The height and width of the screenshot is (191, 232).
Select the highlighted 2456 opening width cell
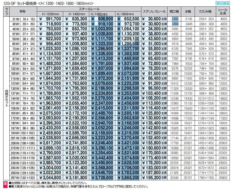tap(175, 19)
